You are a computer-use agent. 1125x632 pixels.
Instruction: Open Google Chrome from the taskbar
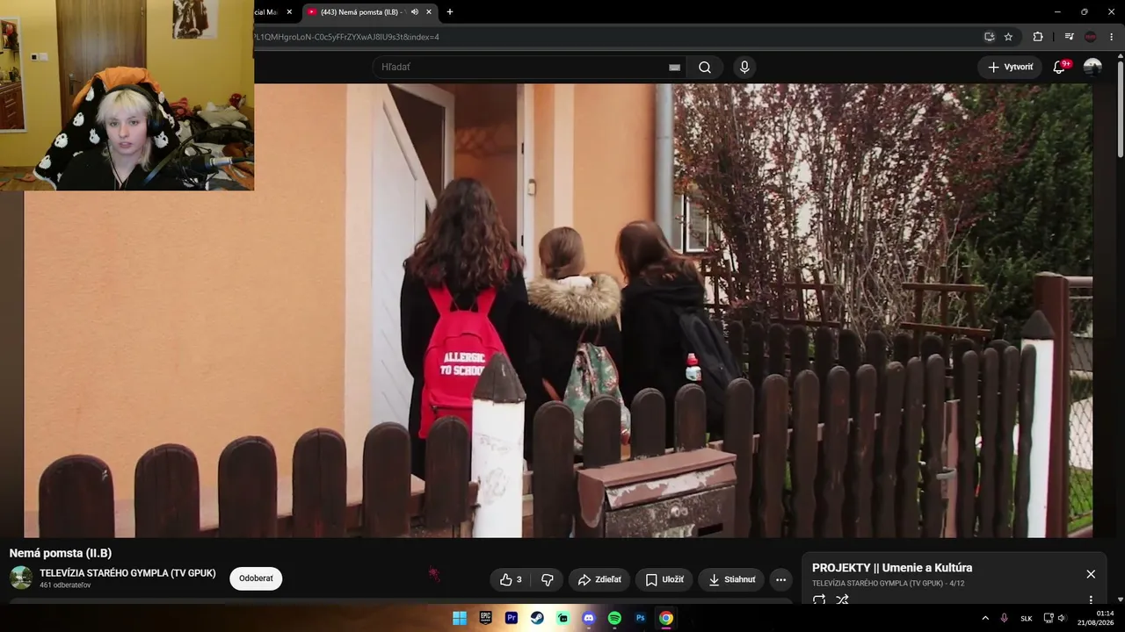[666, 618]
